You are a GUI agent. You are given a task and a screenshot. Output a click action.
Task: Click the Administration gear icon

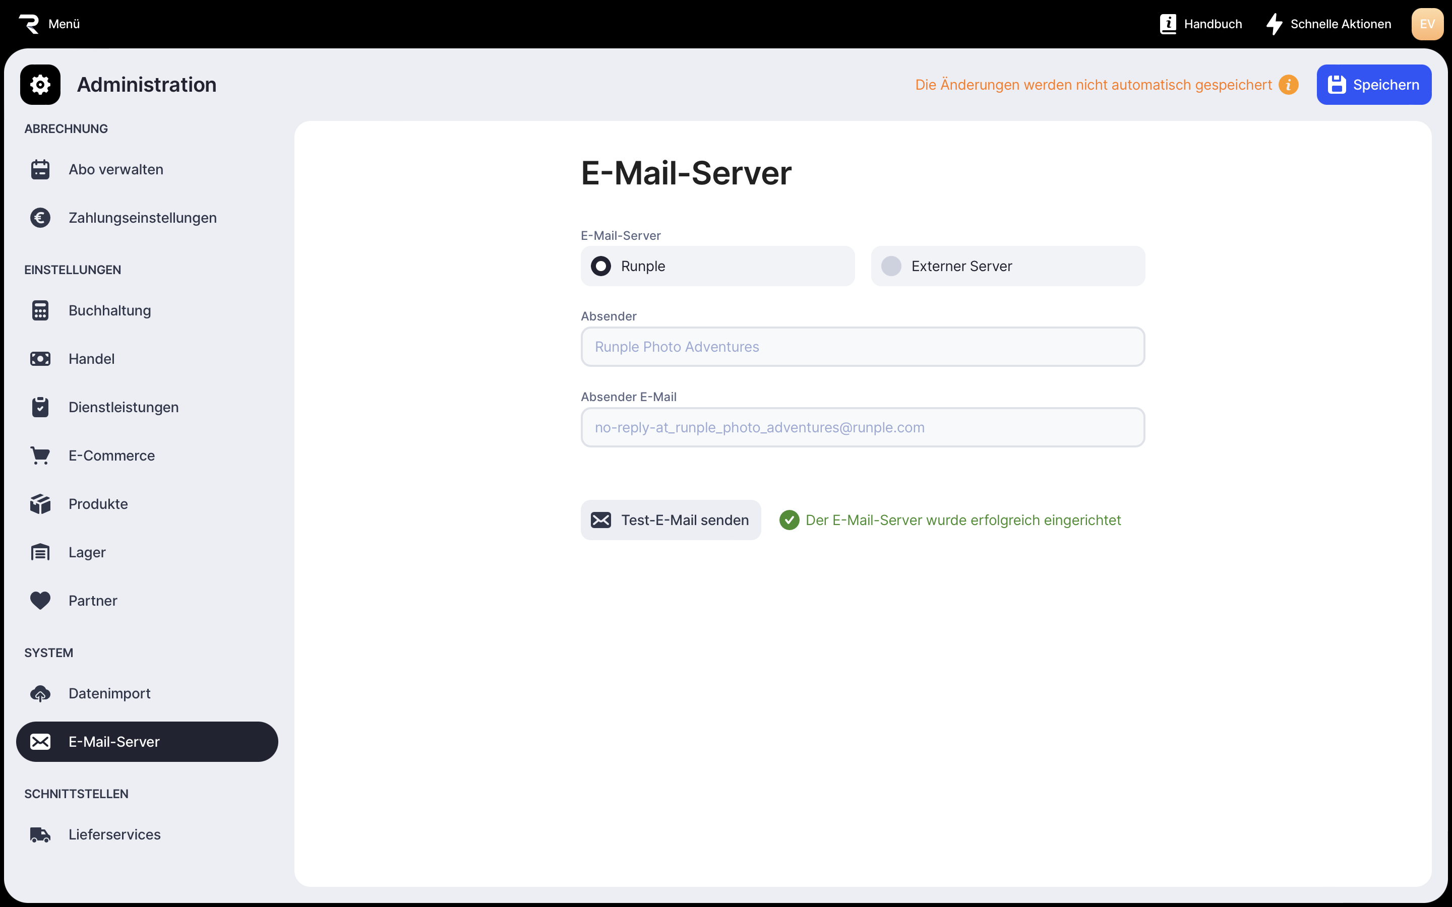(40, 85)
